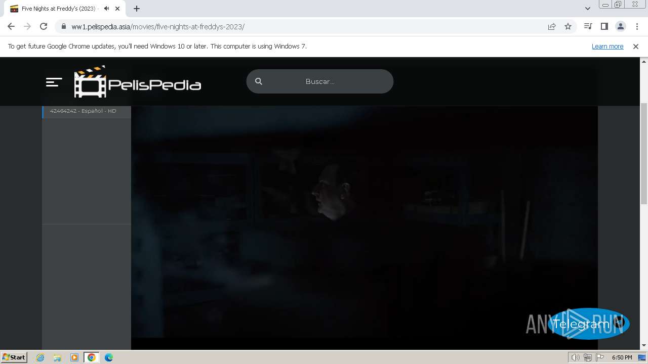Open the Windows Media Player taskbar icon

click(74, 357)
